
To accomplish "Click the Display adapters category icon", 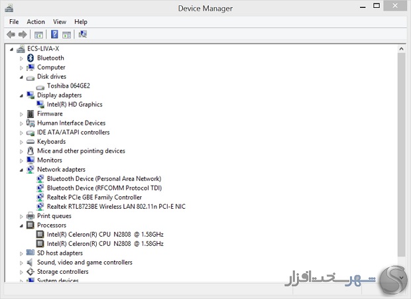I will 30,95.
